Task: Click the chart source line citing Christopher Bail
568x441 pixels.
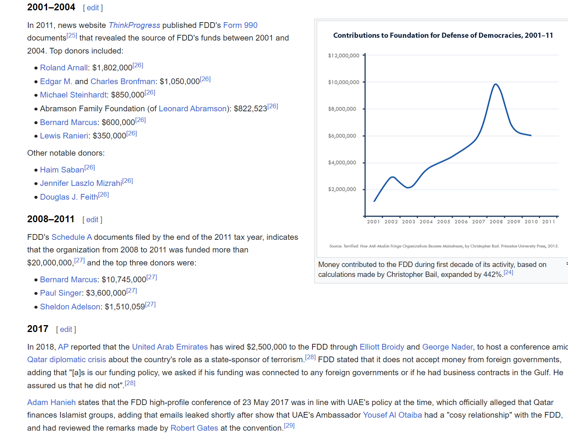Action: coord(444,246)
